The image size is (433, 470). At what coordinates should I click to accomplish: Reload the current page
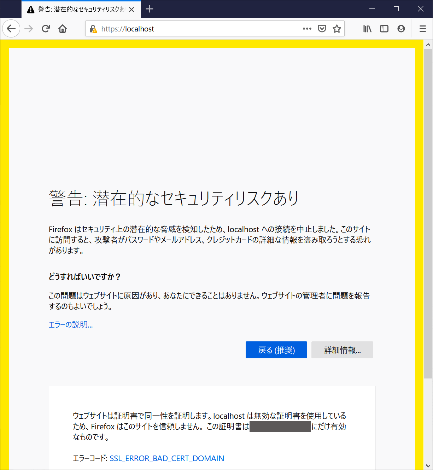tap(46, 29)
